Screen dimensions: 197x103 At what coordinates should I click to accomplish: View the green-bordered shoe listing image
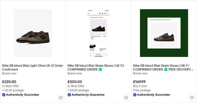pyautogui.click(x=164, y=33)
